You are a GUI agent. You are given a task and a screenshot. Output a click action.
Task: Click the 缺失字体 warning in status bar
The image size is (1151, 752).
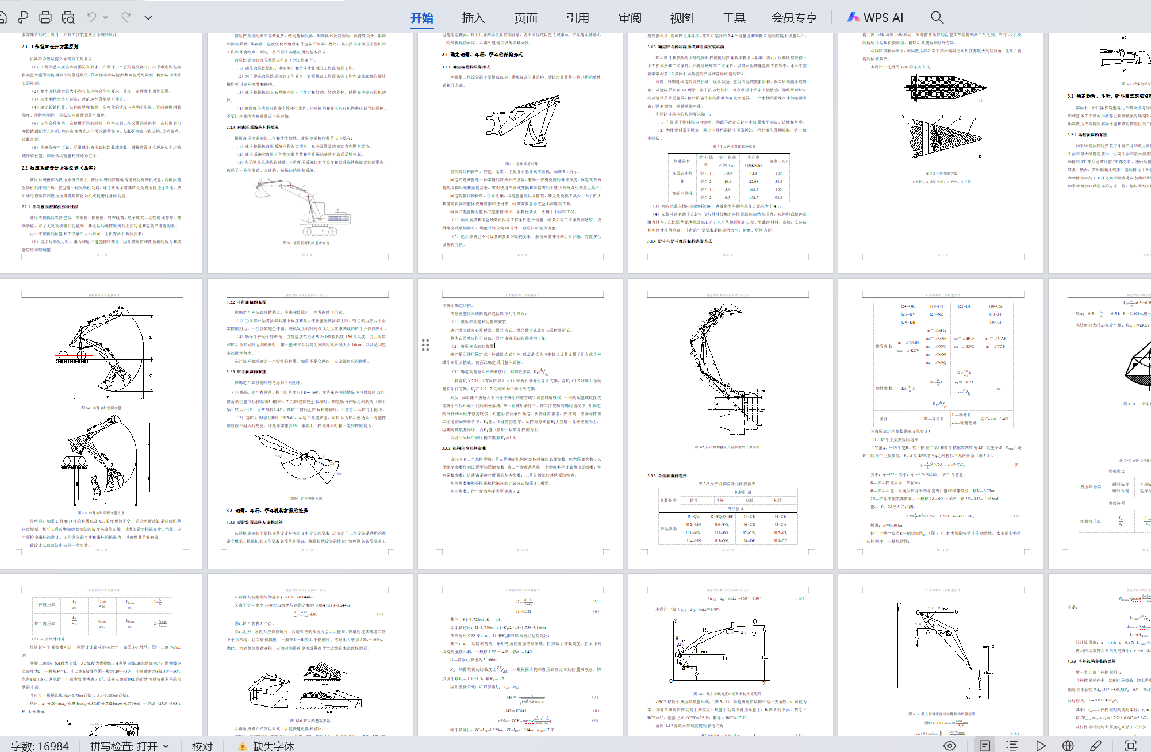[x=267, y=746]
